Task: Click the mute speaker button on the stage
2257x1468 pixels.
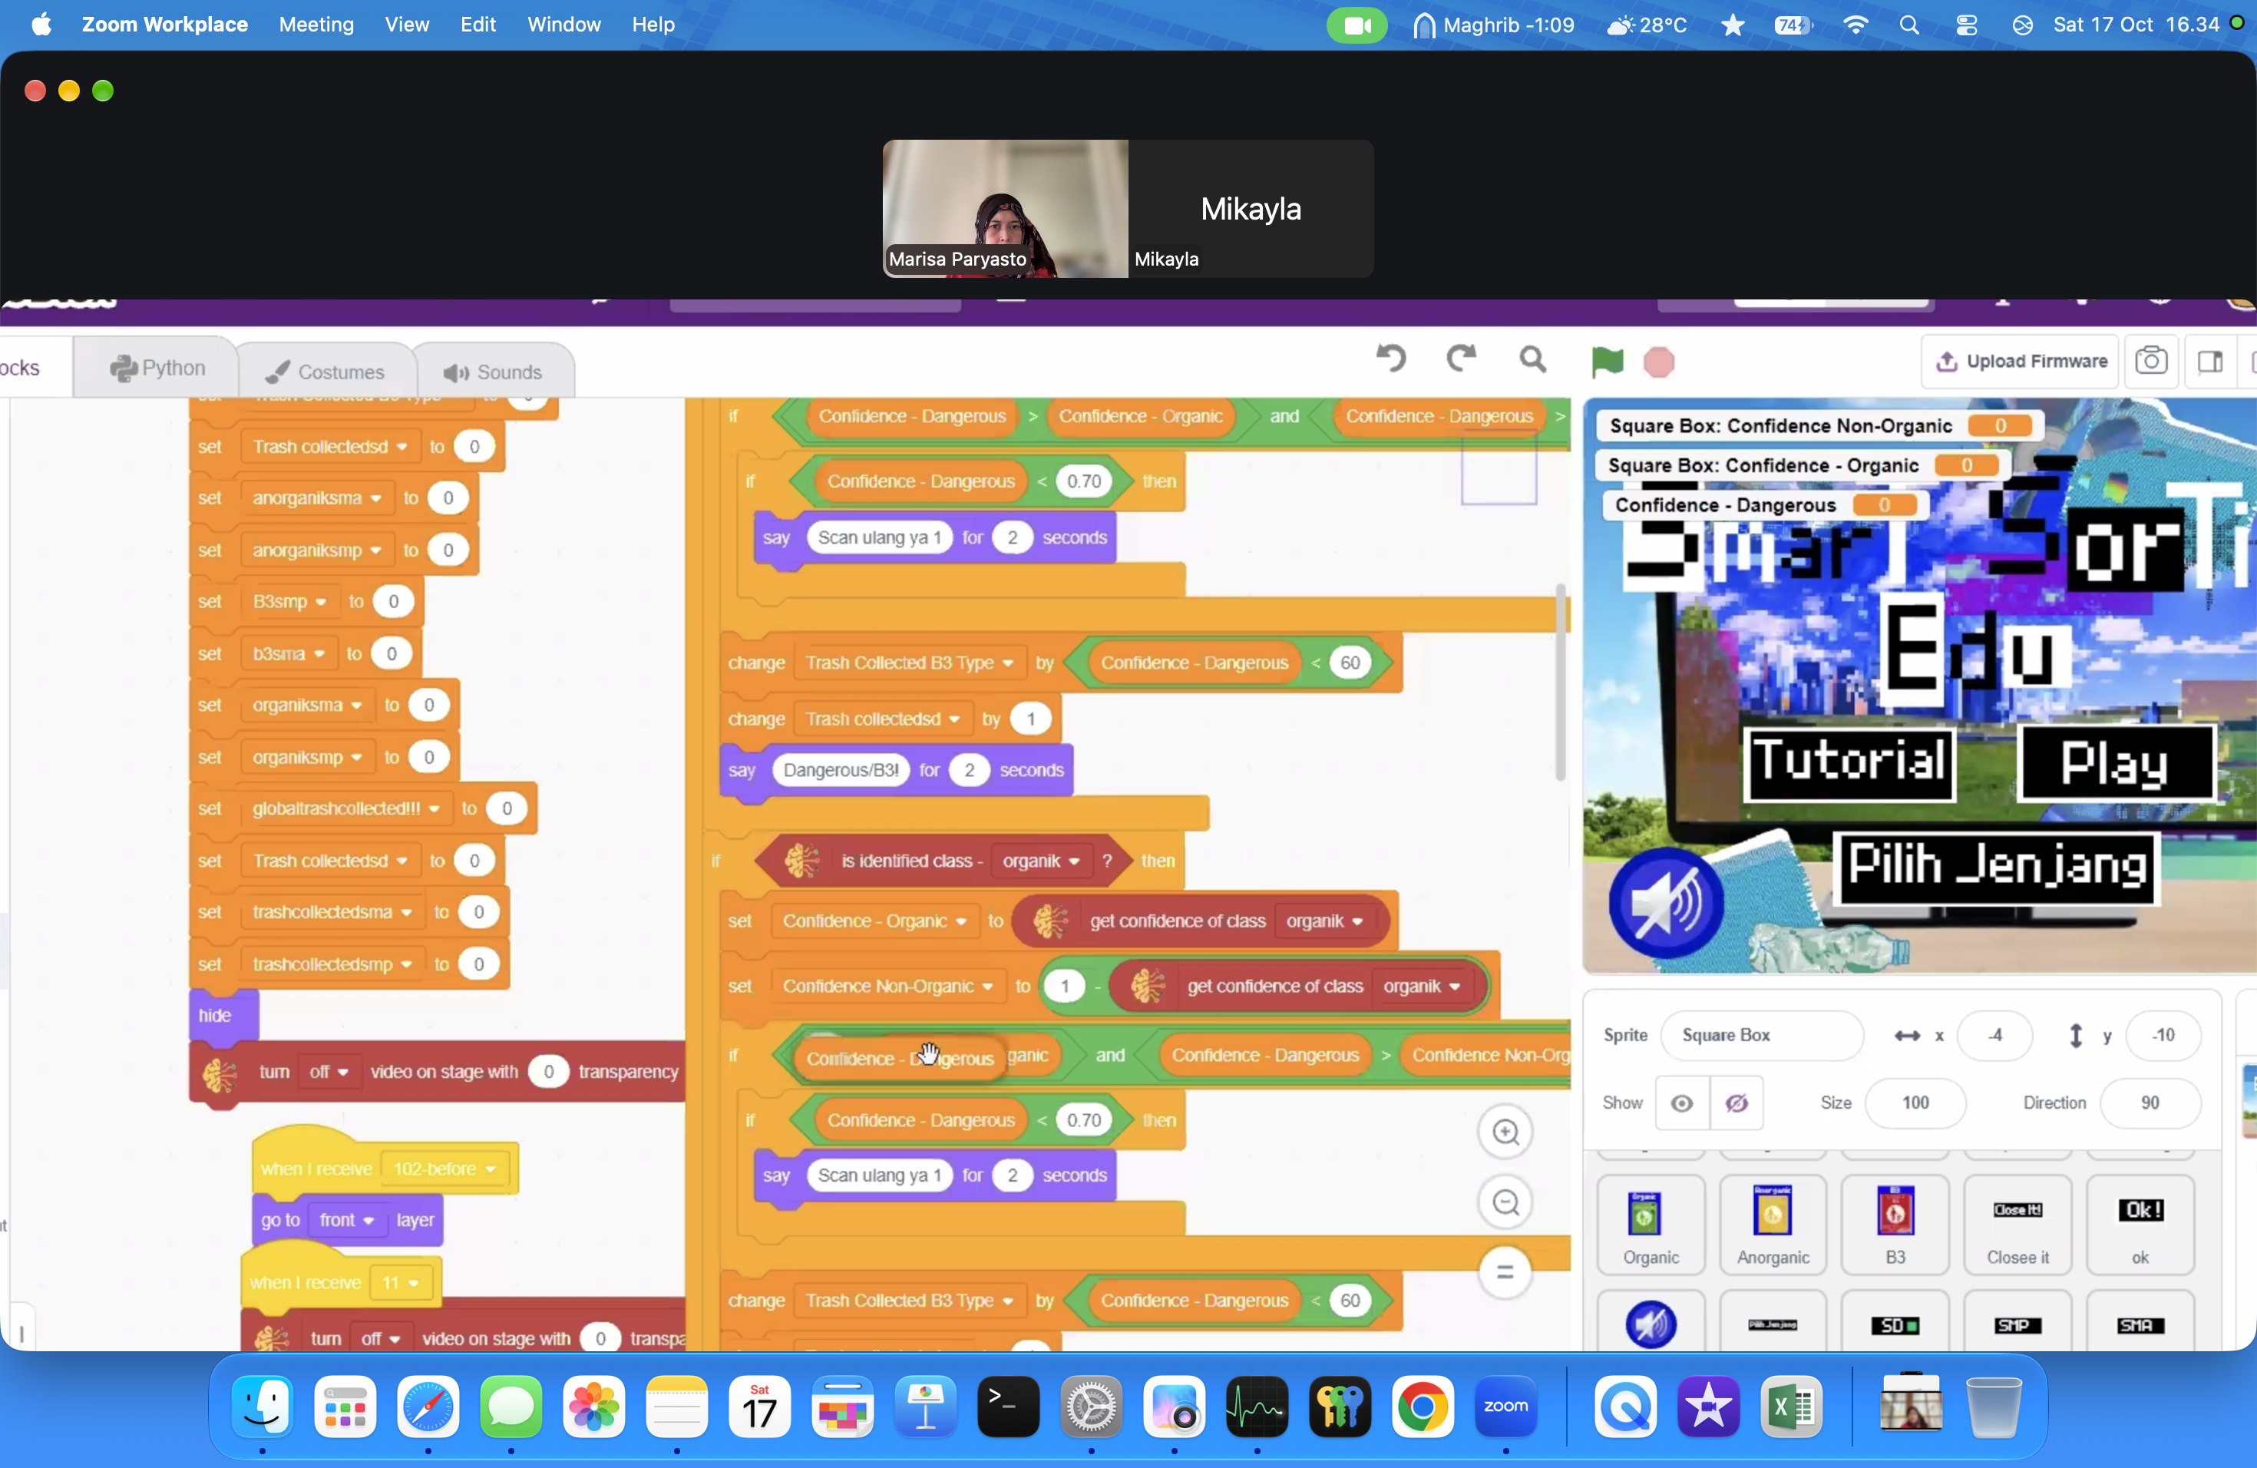Action: point(1666,902)
